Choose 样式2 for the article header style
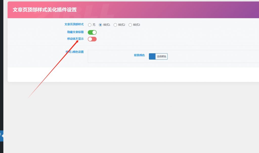Image resolution: width=259 pixels, height=153 pixels. click(115, 25)
